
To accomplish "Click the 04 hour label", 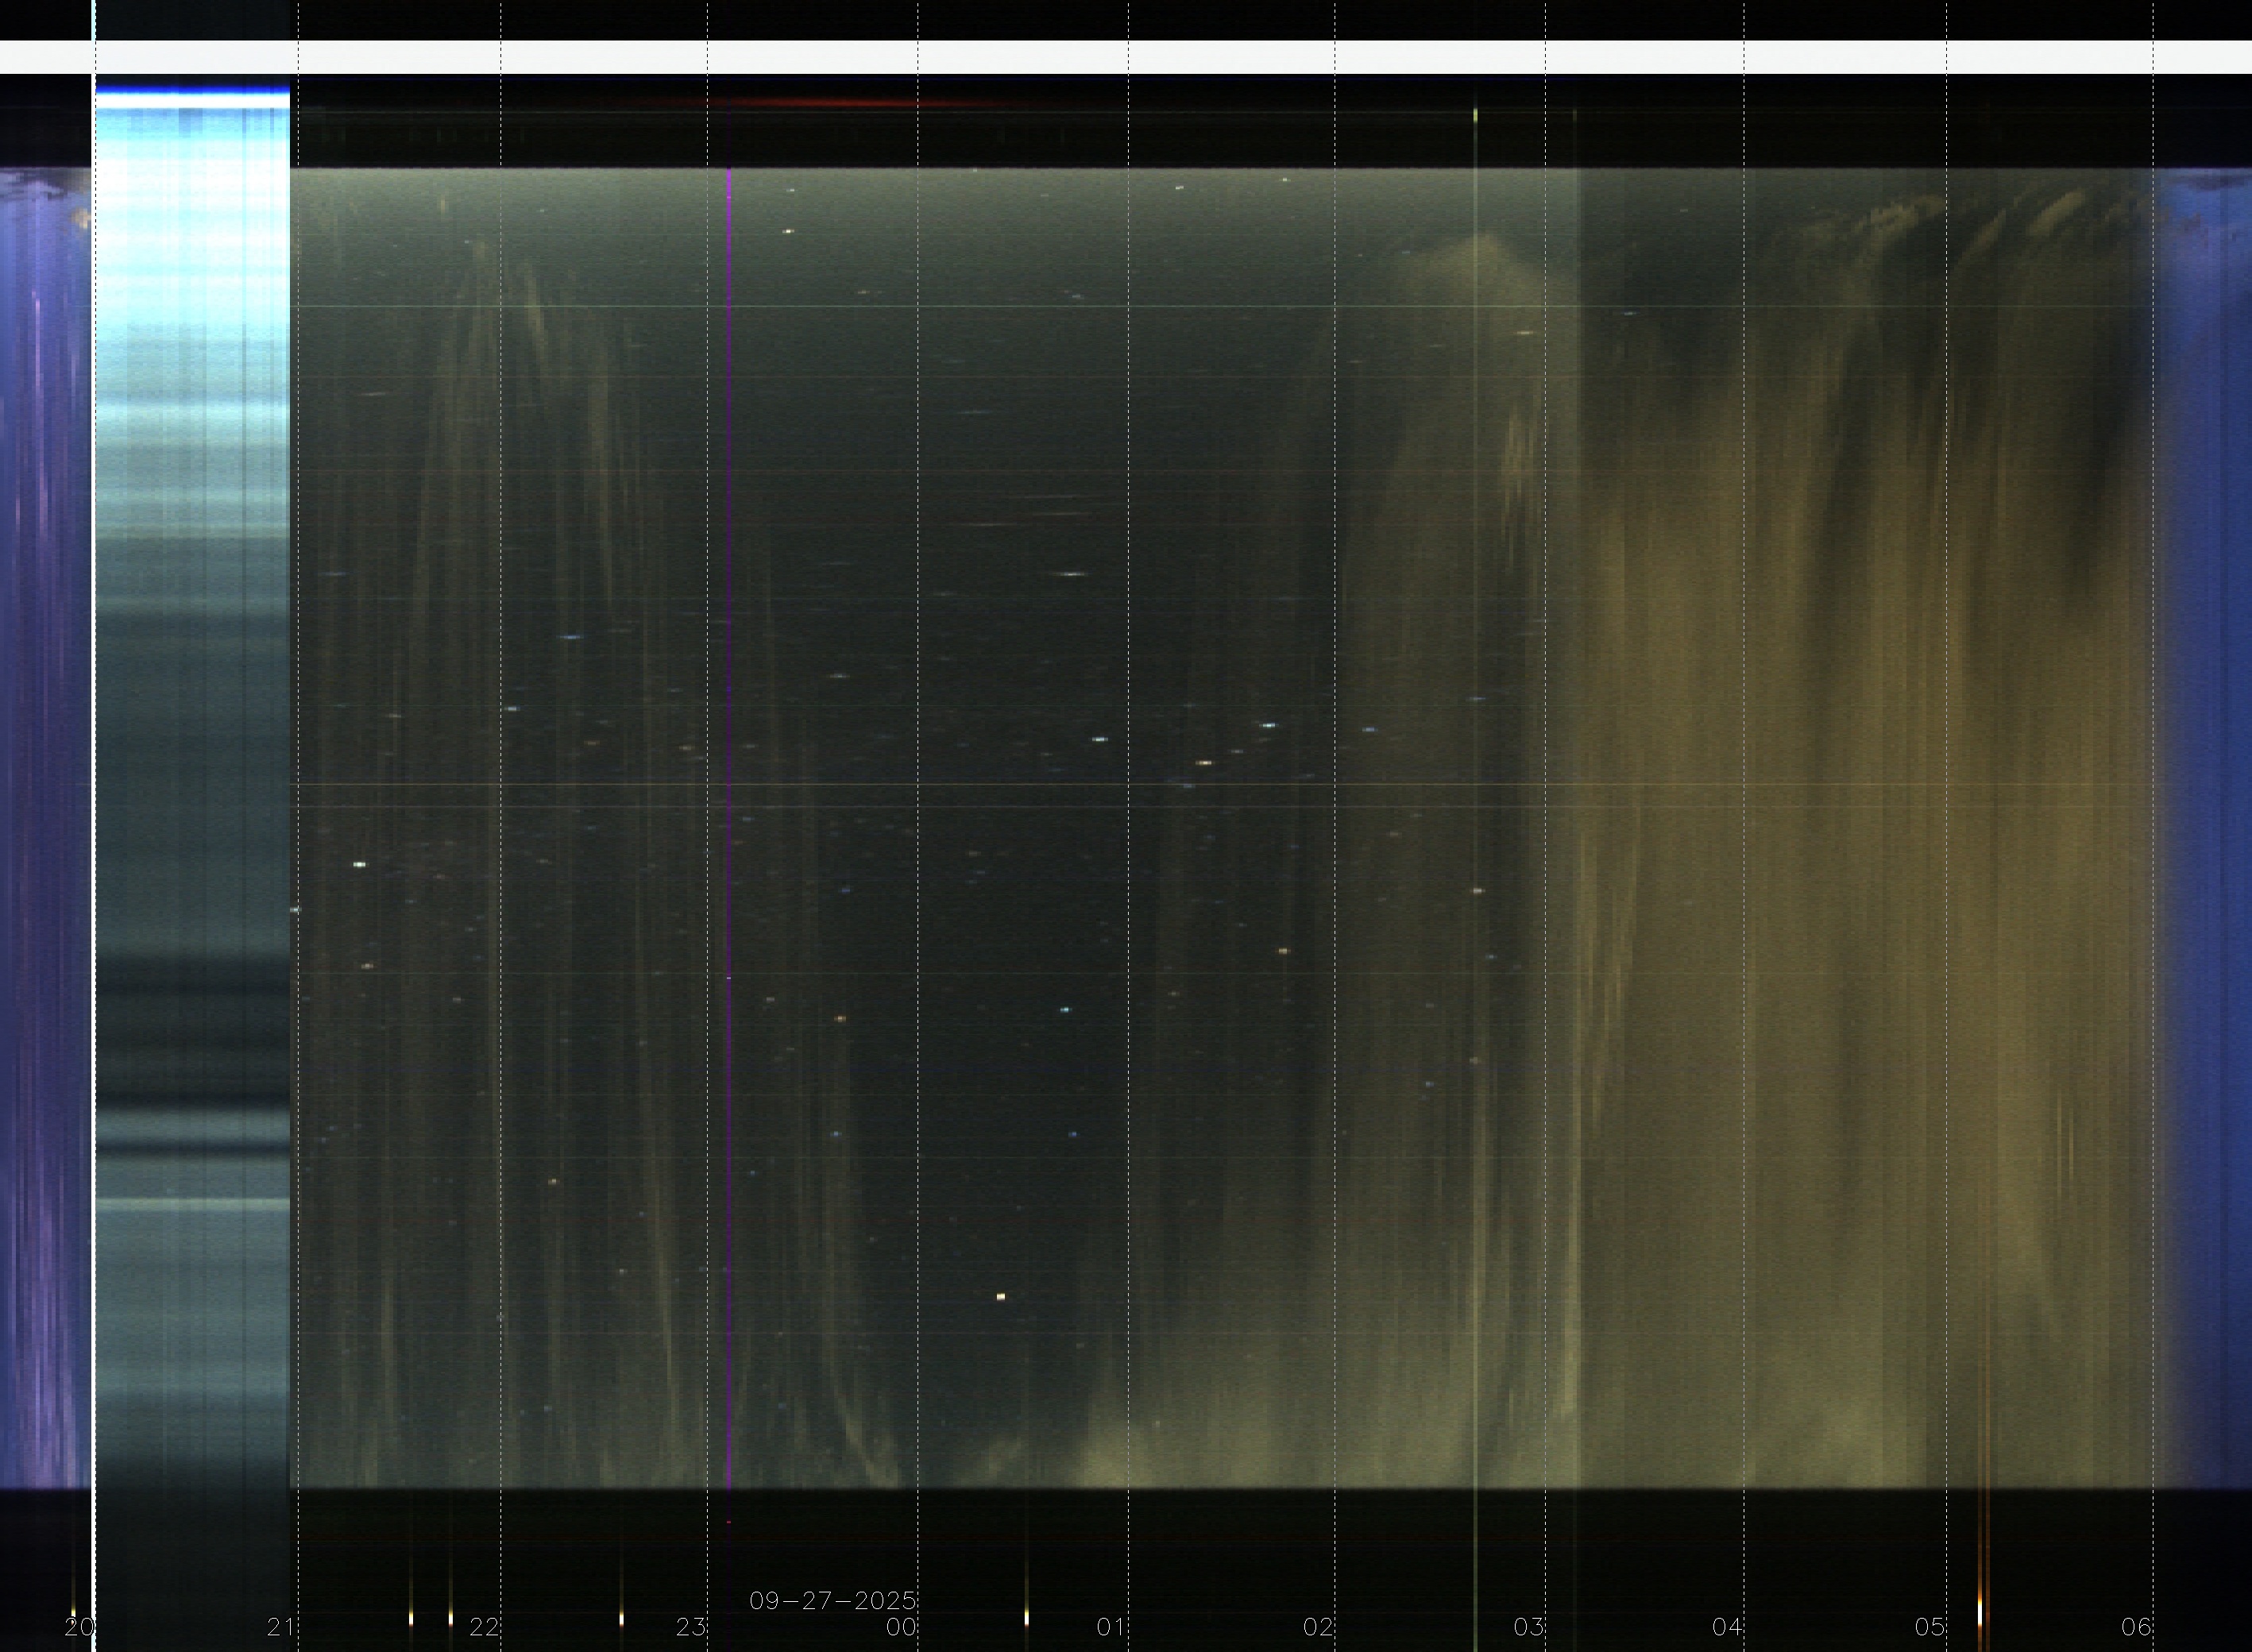I will 1727,1627.
